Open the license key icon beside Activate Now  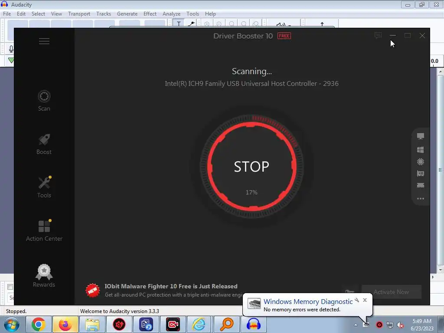pyautogui.click(x=350, y=292)
